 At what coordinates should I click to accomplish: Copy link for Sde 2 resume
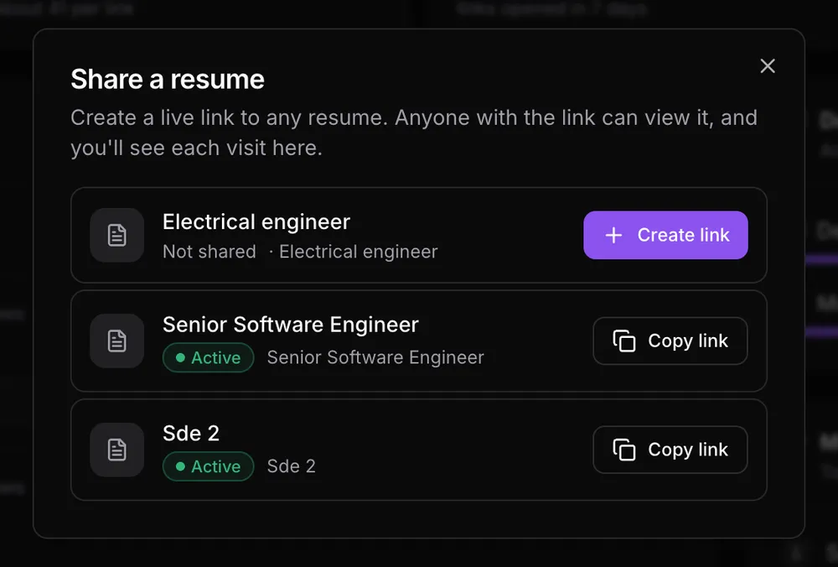coord(670,450)
